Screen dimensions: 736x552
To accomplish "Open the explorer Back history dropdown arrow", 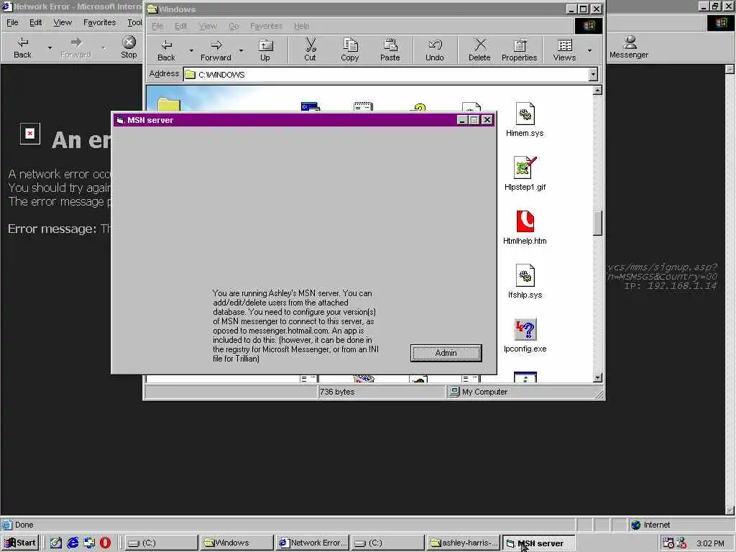I will coord(191,50).
